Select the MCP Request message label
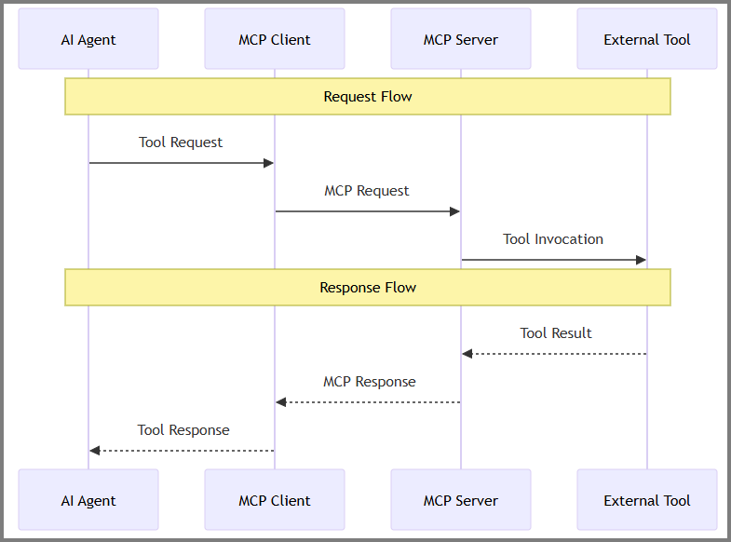731x542 pixels. pyautogui.click(x=367, y=191)
